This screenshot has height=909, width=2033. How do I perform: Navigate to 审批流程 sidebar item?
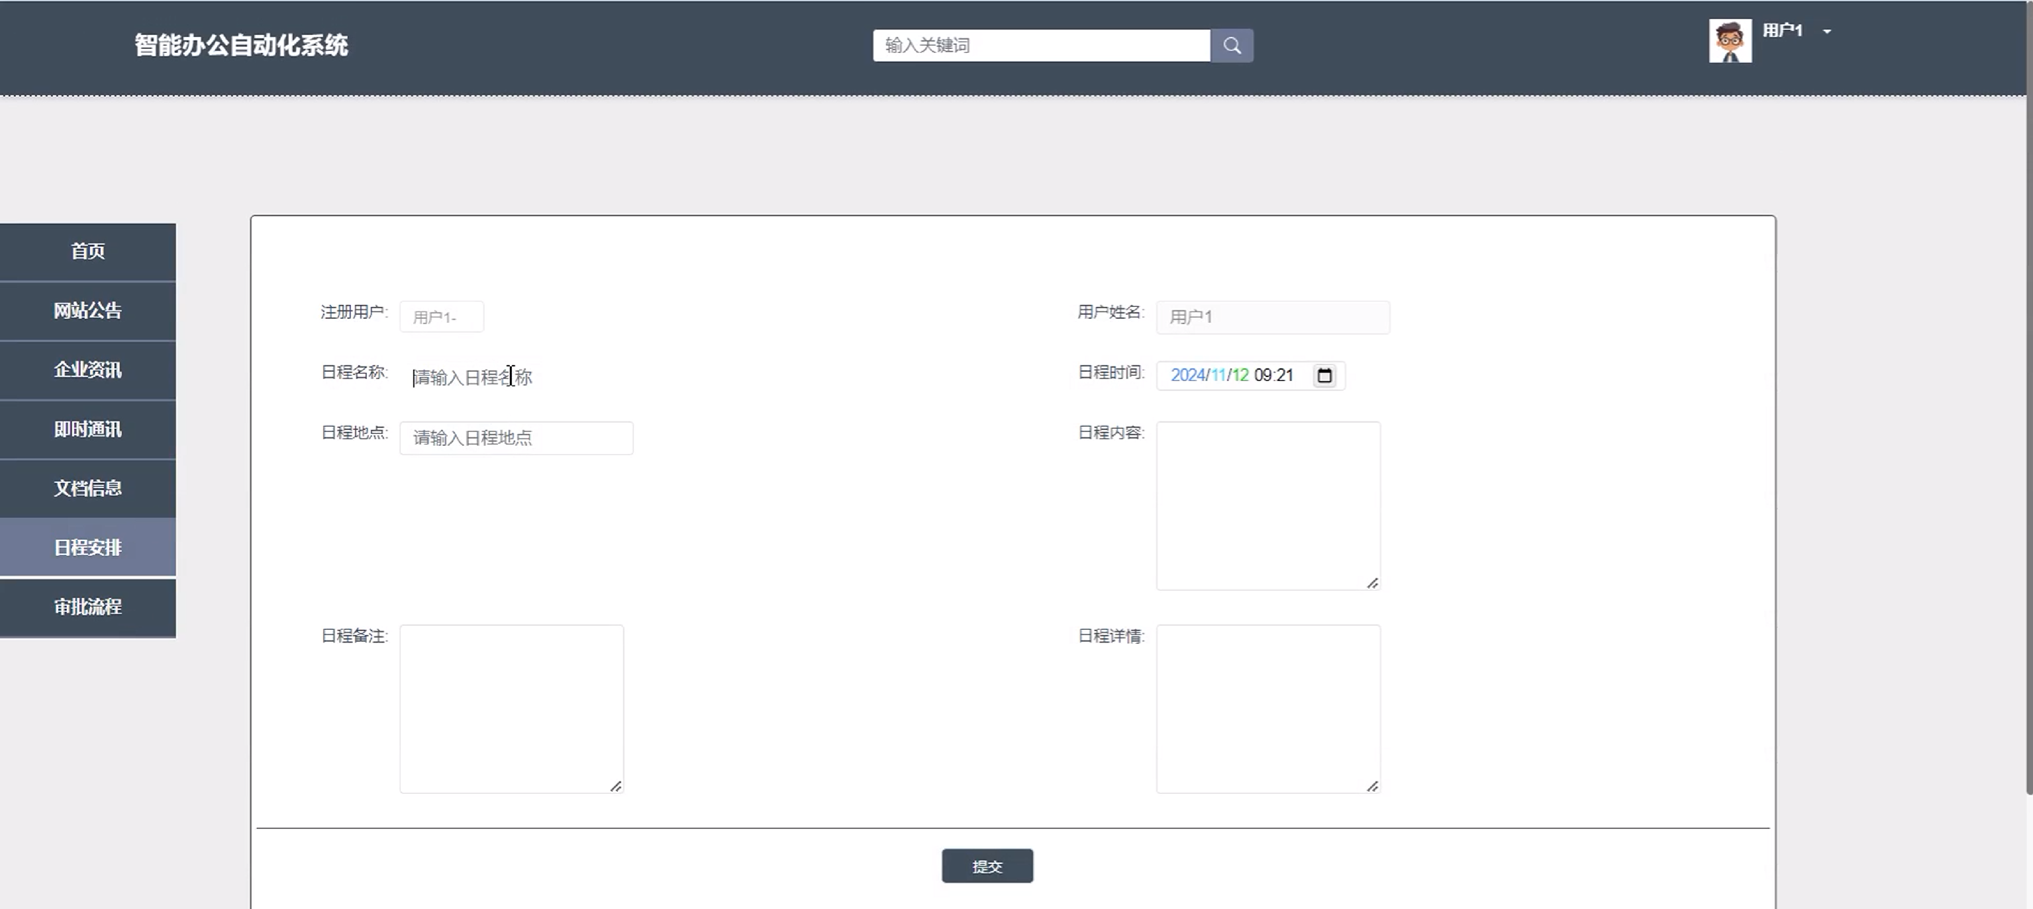click(x=87, y=607)
